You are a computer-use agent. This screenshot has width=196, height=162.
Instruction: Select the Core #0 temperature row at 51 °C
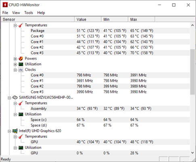click(110, 36)
